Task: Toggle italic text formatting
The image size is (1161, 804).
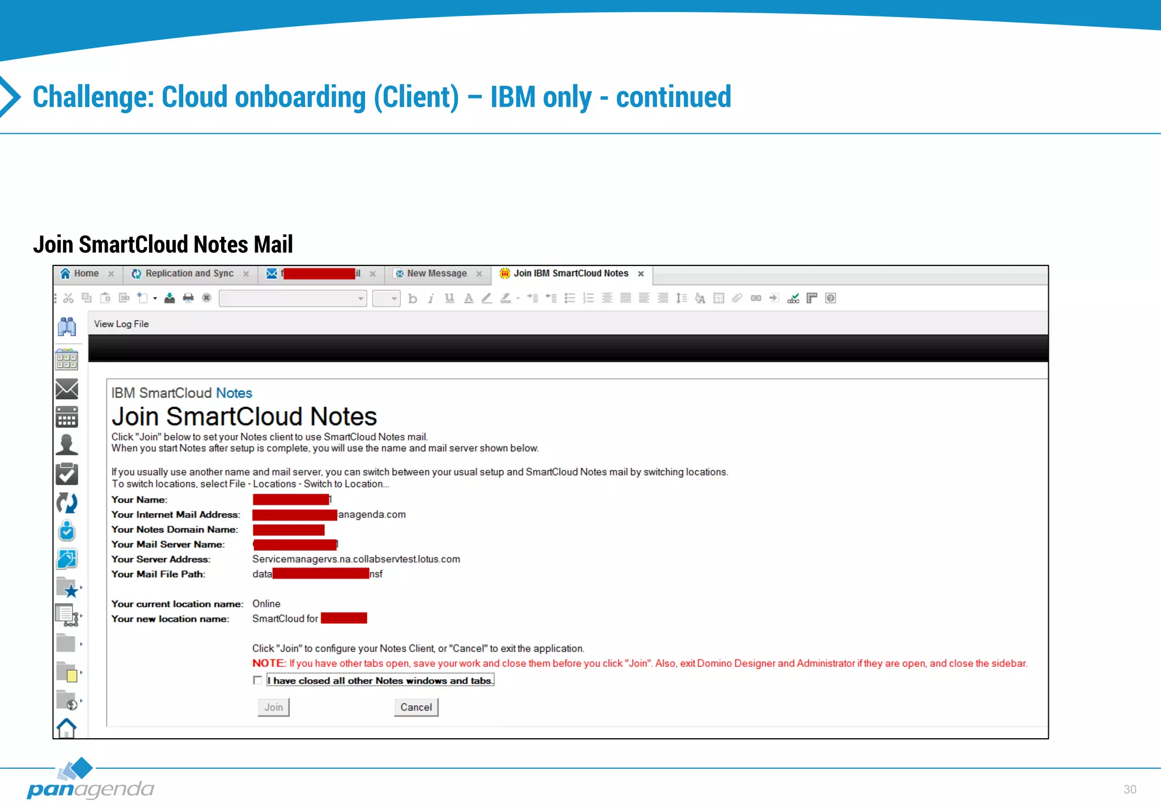Action: point(431,299)
